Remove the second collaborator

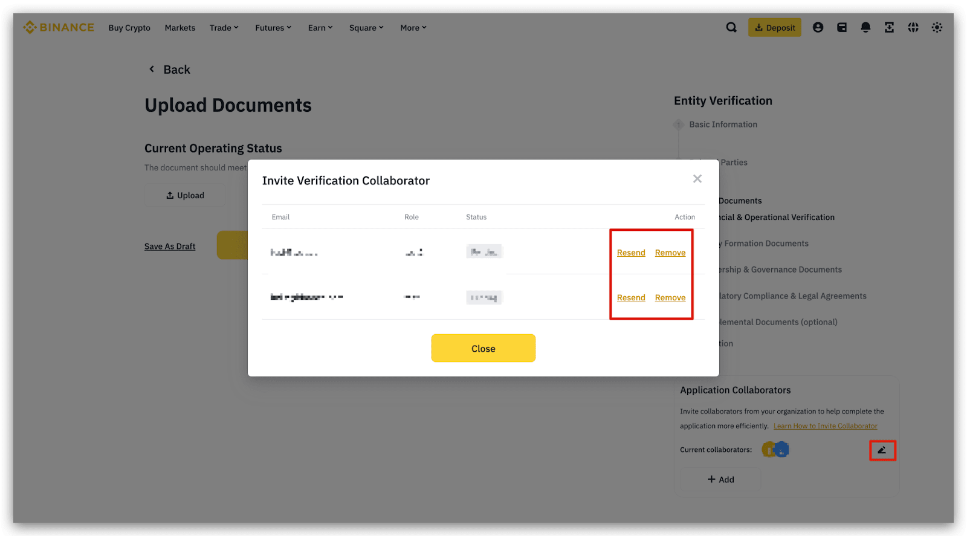pyautogui.click(x=670, y=298)
